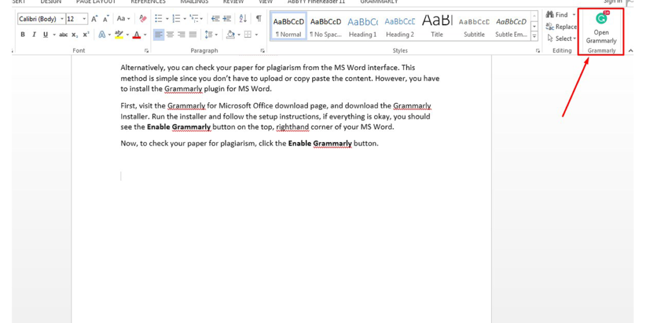This screenshot has height=323, width=646.
Task: Open the Change Case Aa dropdown
Action: tap(123, 18)
